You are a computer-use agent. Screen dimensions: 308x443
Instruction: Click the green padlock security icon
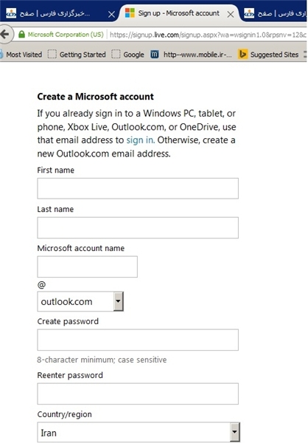coord(21,35)
